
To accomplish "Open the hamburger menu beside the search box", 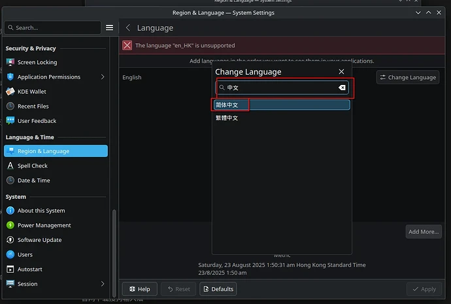I will (x=109, y=27).
